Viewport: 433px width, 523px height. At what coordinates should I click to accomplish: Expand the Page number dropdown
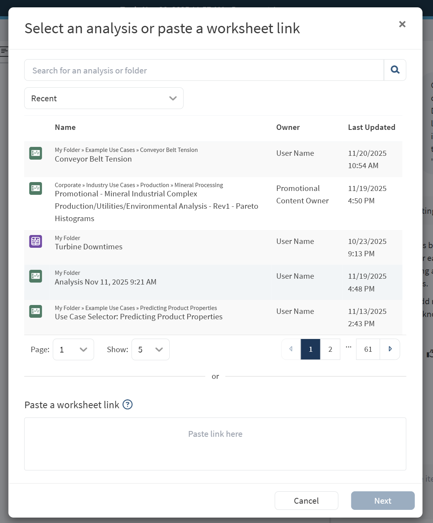73,349
